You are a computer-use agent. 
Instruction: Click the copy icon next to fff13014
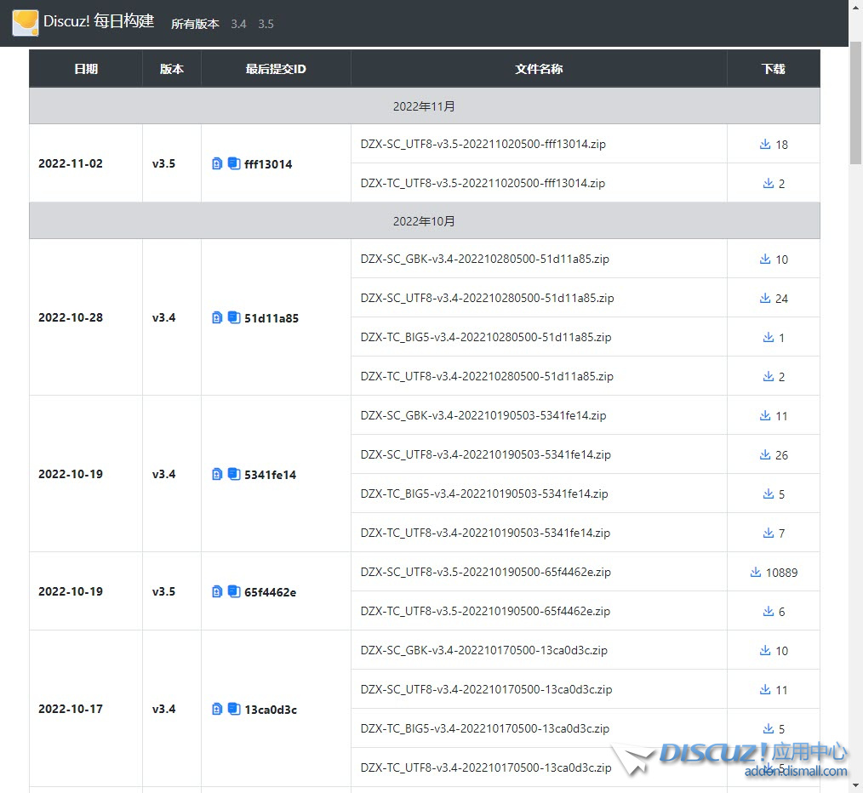(x=234, y=163)
